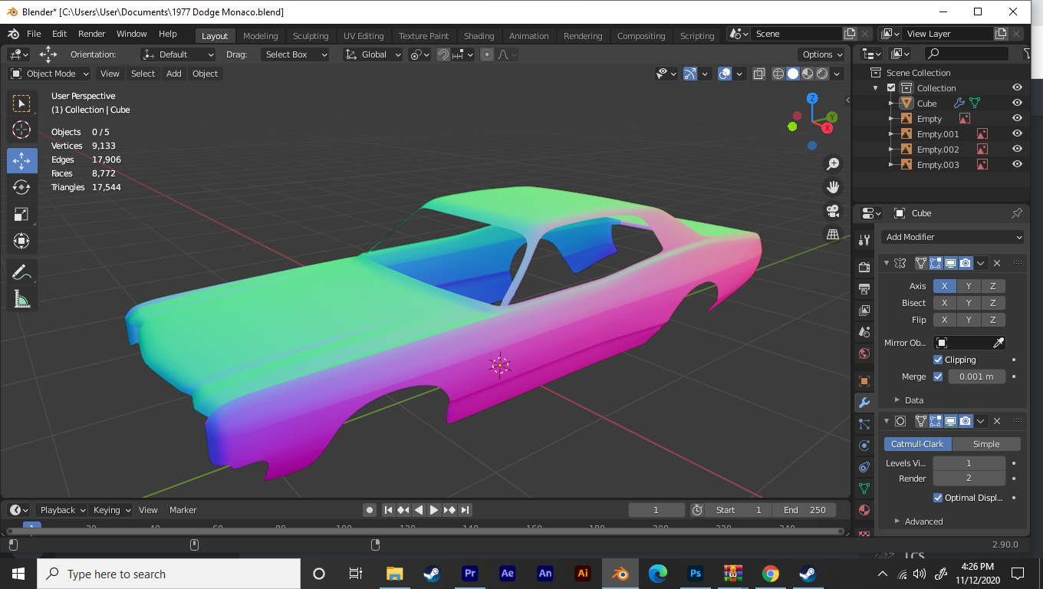
Task: Open the Add Modifier dropdown
Action: 953,237
